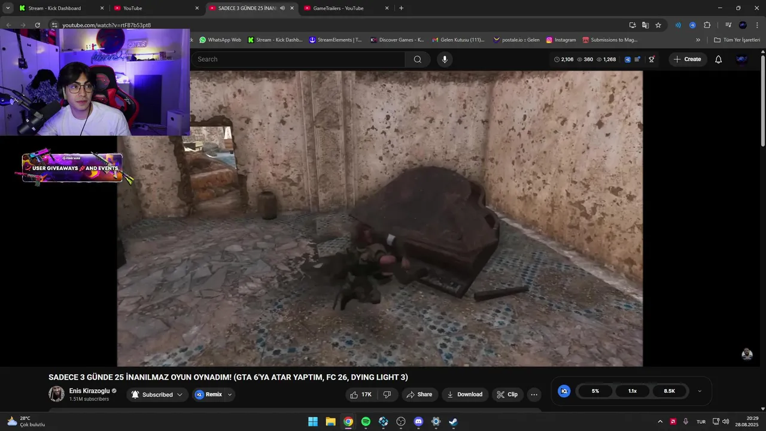This screenshot has width=766, height=431.
Task: Open the StreamElements bookmark
Action: 335,40
